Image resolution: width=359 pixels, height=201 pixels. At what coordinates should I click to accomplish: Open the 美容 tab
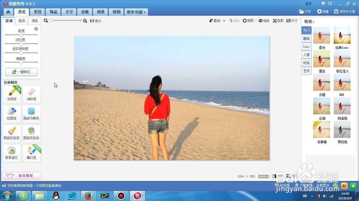[38, 12]
